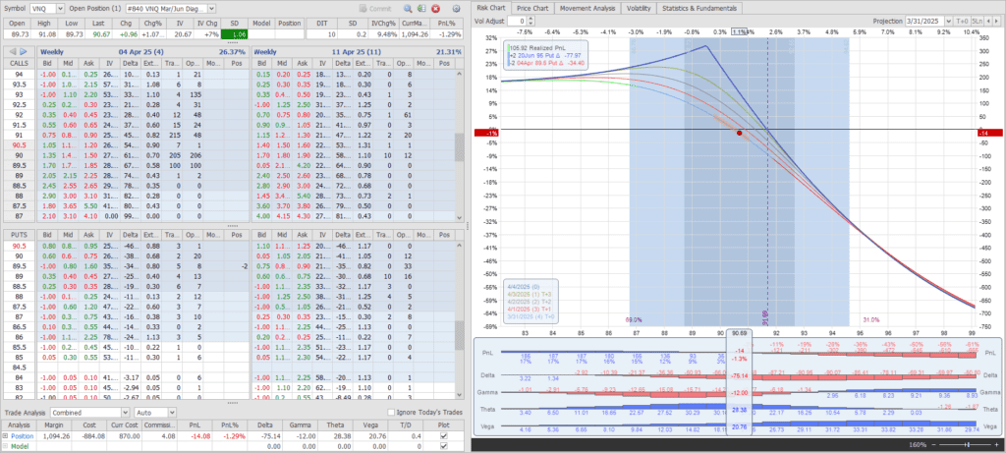Open the settings gear icon
The width and height of the screenshot is (1006, 453).
456,8
